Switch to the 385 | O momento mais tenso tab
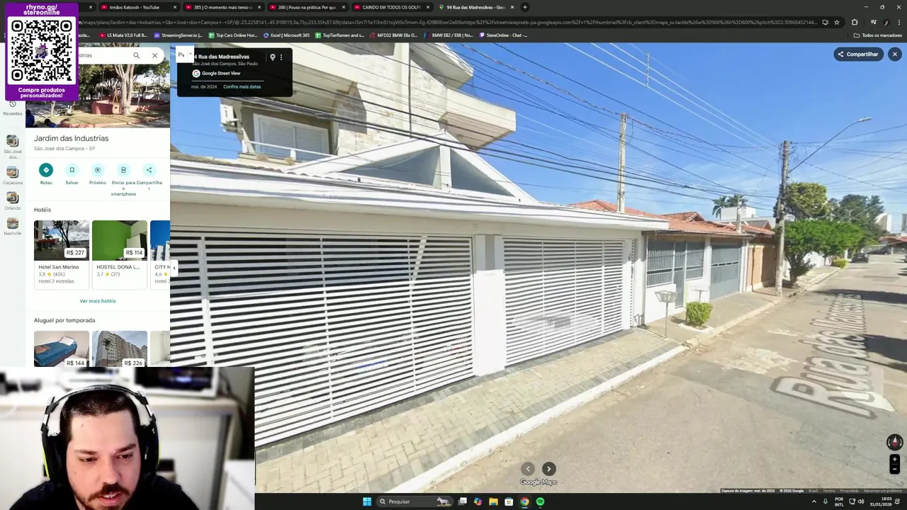 222,7
